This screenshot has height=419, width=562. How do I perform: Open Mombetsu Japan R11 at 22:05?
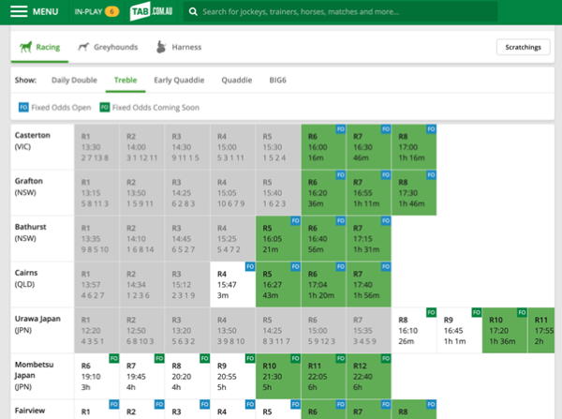(324, 377)
